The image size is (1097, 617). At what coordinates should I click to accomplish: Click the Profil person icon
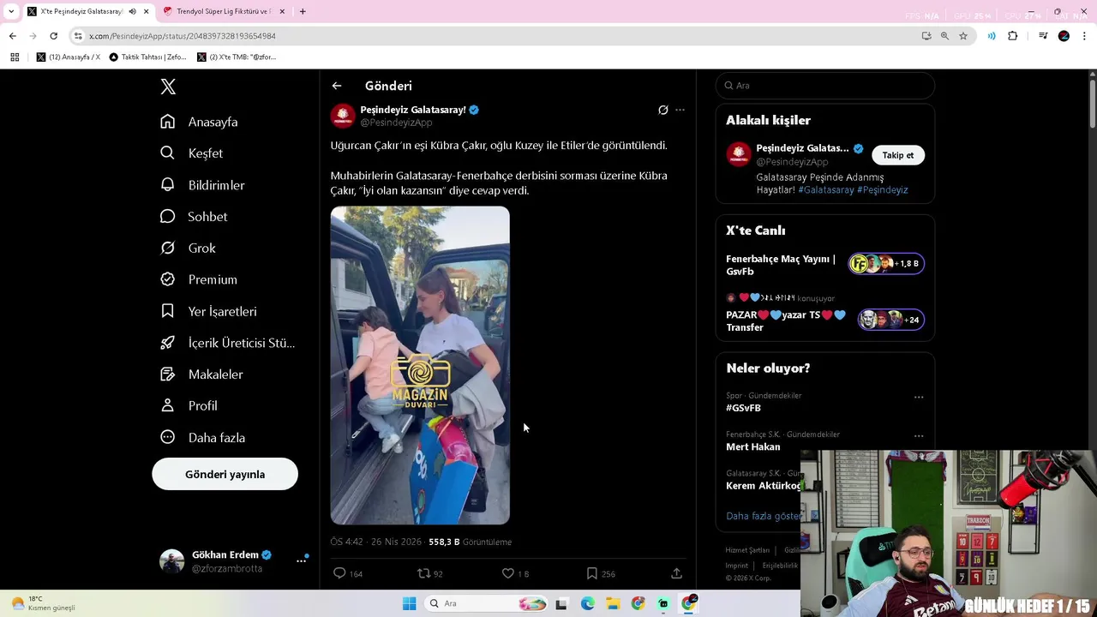[168, 405]
